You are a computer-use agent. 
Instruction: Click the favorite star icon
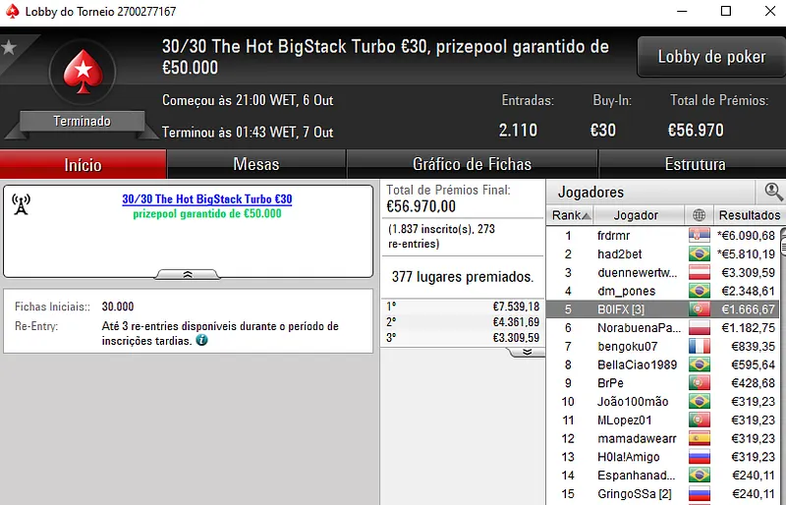9,46
